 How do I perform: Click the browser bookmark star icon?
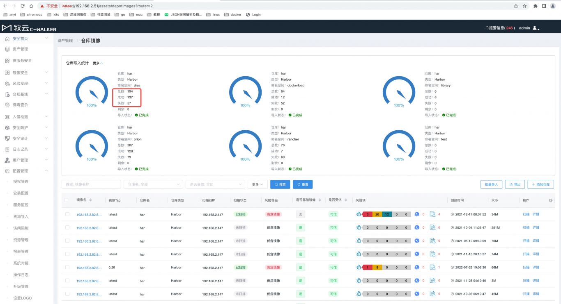tap(524, 6)
